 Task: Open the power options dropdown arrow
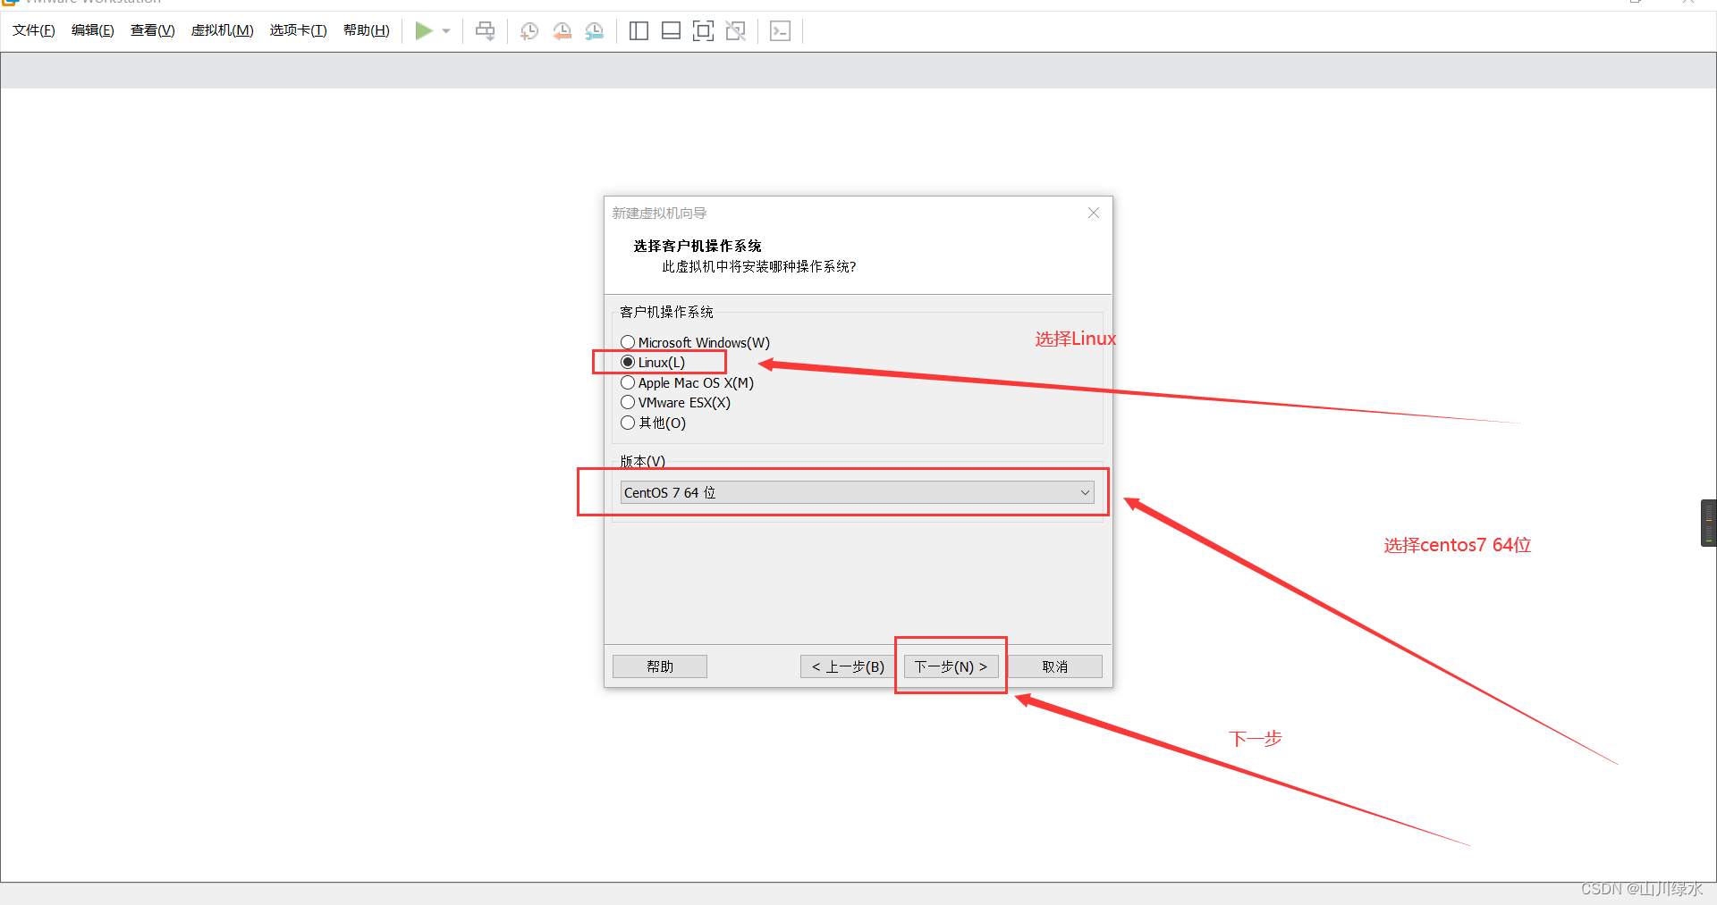click(446, 31)
